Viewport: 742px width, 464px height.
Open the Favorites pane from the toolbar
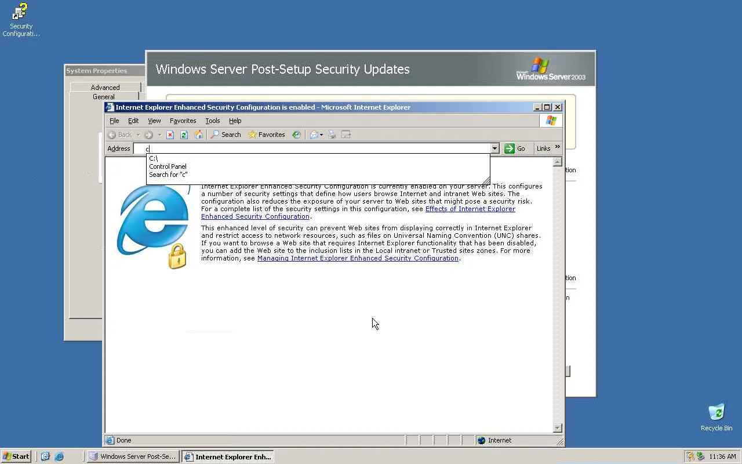(267, 135)
